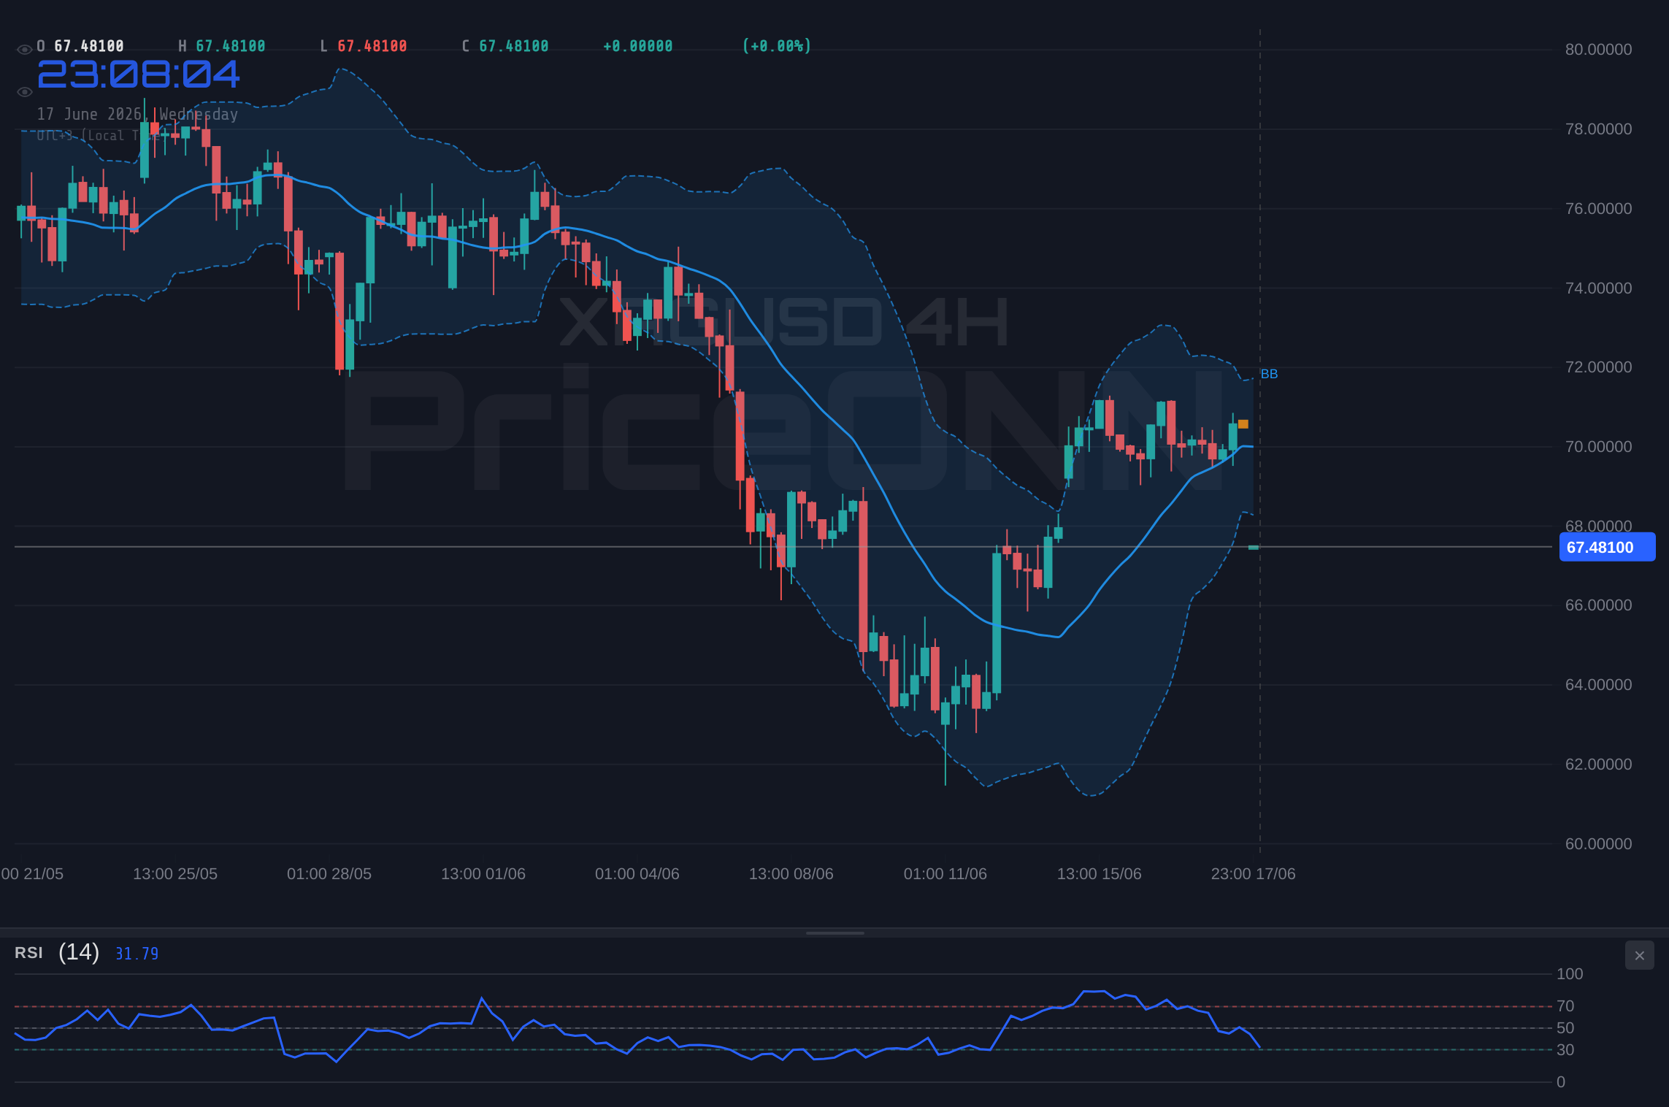Click the 13:00 15/06 time axis label

pyautogui.click(x=1100, y=874)
